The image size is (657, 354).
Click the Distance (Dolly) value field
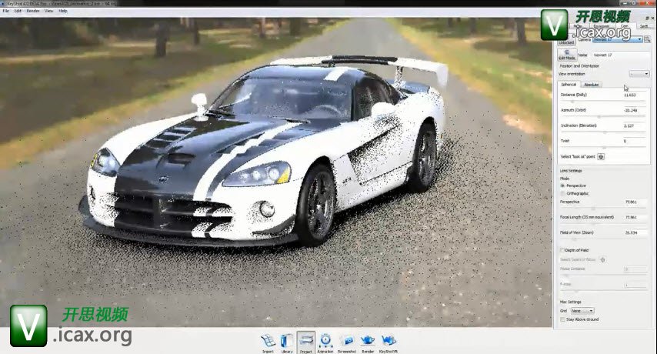click(x=635, y=95)
